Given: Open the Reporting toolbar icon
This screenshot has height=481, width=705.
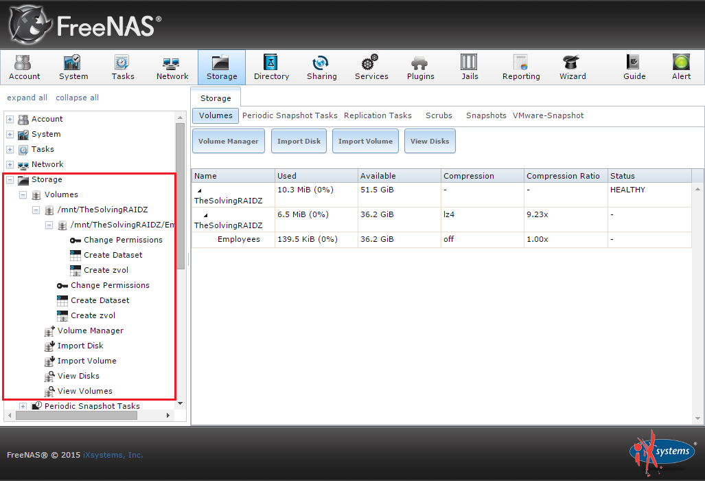Looking at the screenshot, I should (x=521, y=67).
